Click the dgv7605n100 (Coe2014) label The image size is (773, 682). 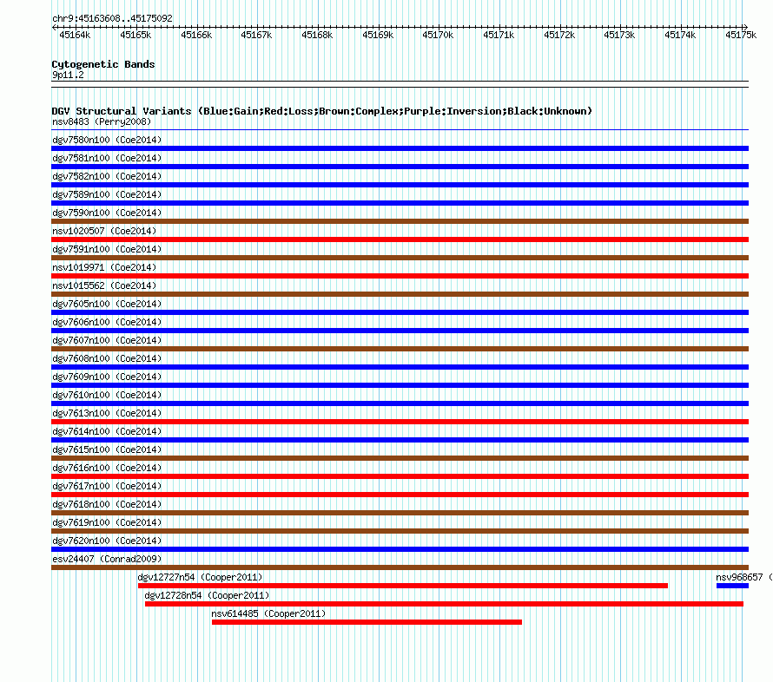click(107, 304)
